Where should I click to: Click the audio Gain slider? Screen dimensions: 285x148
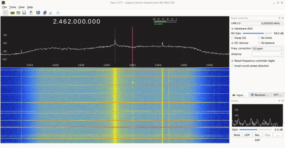255,130
